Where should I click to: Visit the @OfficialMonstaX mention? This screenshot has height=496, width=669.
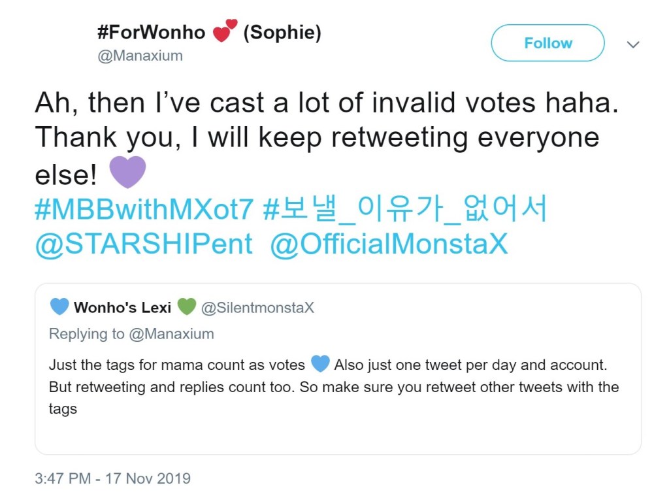[x=388, y=244]
